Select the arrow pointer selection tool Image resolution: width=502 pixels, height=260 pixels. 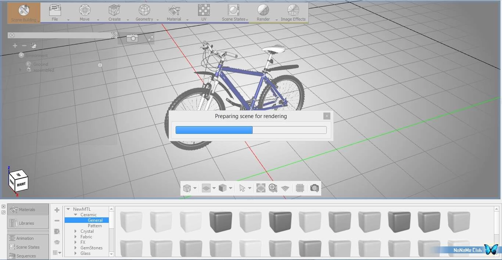(x=242, y=188)
